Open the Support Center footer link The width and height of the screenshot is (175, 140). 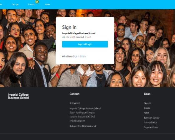pyautogui.click(x=151, y=127)
